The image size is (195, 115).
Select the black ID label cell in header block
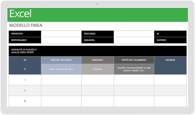(170, 34)
